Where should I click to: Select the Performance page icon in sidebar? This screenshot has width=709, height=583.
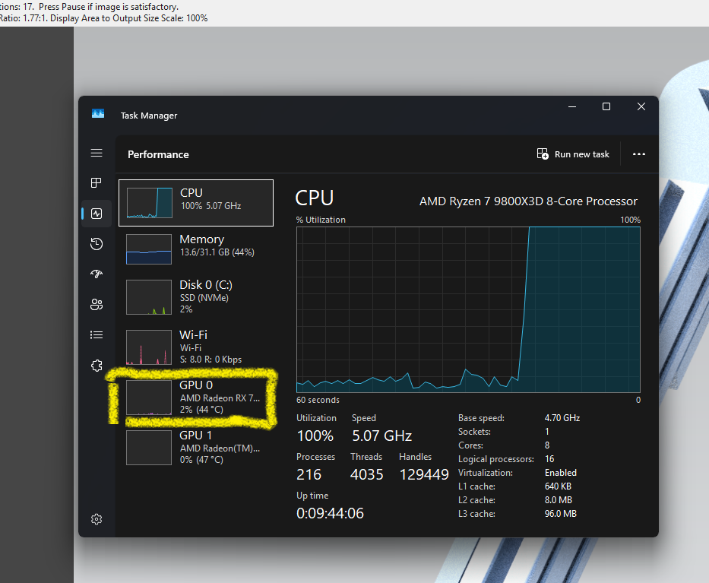tap(97, 214)
